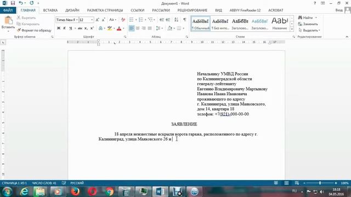The image size is (351, 197).
Task: Click Copy (Копировать)
Action: (28, 24)
